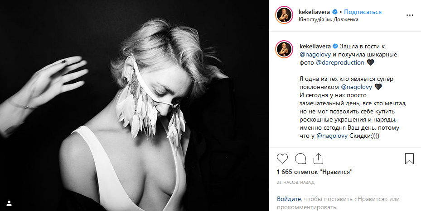Open kekeliavera username in post header
The height and width of the screenshot is (211, 421).
pyautogui.click(x=314, y=12)
